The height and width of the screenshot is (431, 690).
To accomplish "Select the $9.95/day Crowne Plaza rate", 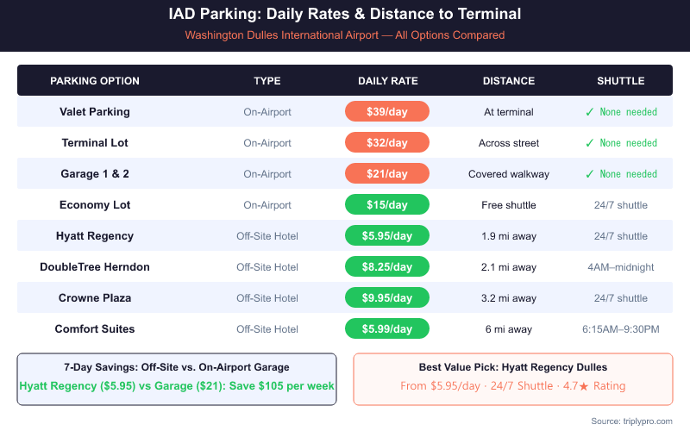I will [x=387, y=298].
